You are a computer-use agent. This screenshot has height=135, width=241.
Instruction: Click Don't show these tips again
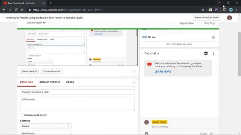point(179,44)
